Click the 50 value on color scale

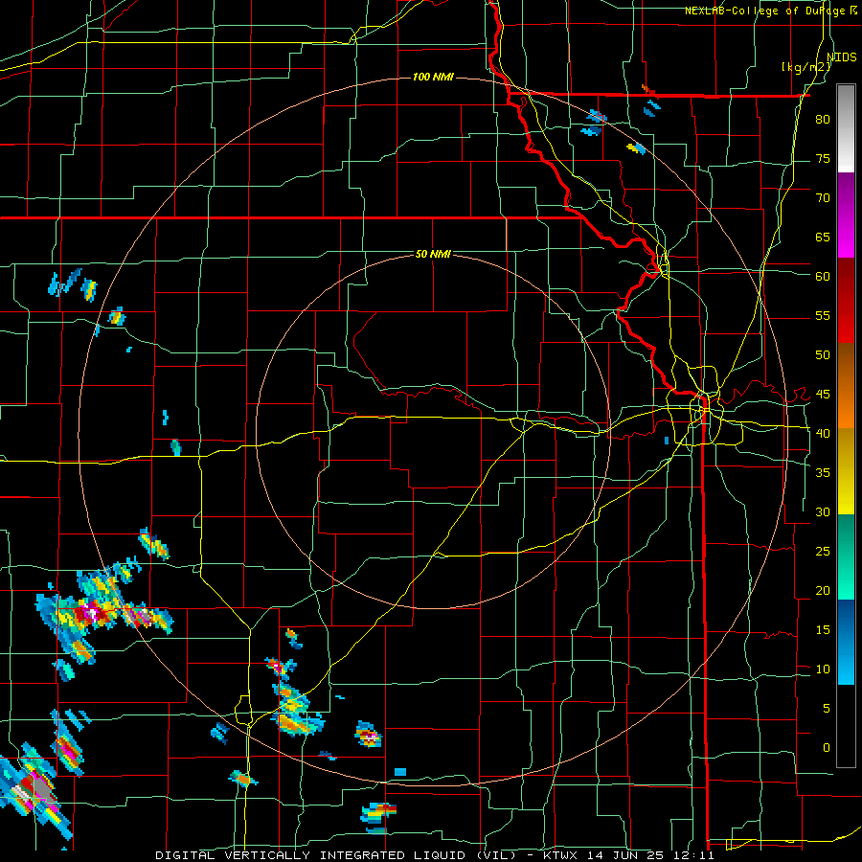pos(823,354)
